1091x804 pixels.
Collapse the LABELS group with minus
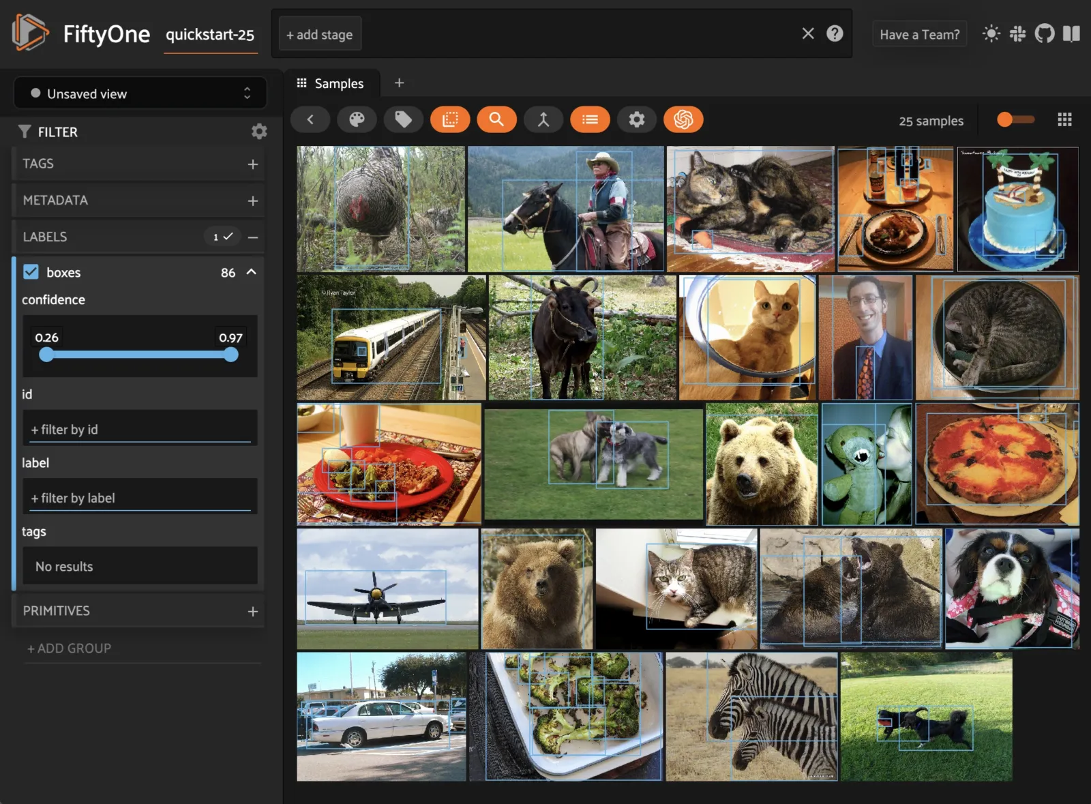253,237
